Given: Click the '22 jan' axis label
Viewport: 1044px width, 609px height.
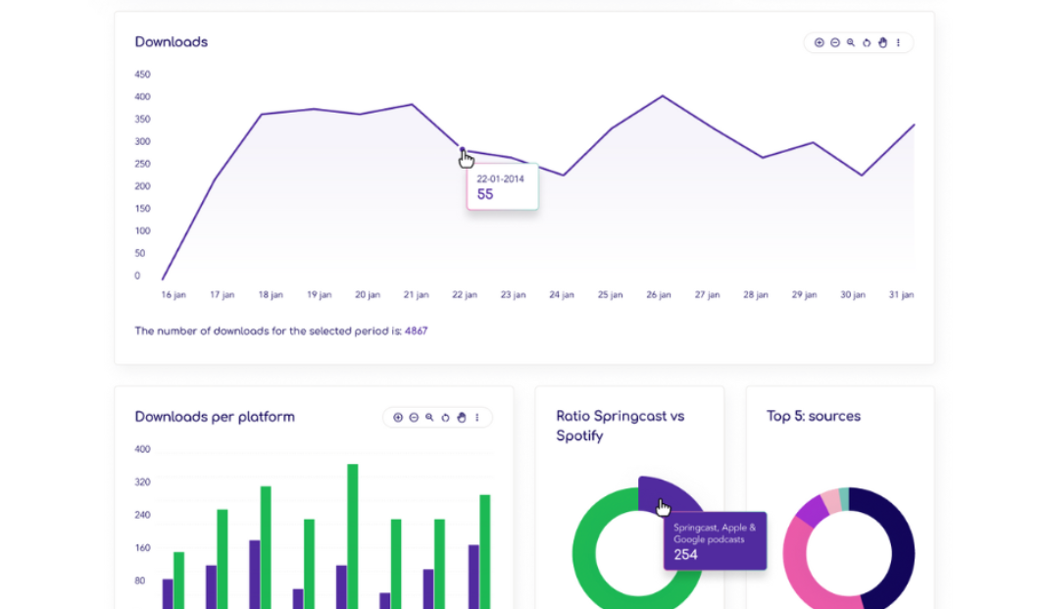Looking at the screenshot, I should (x=465, y=294).
